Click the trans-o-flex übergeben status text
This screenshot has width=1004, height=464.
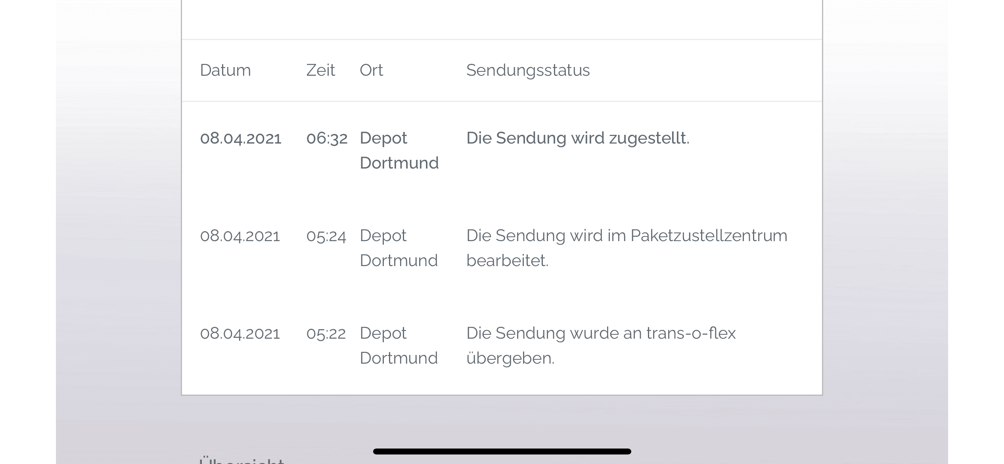coord(601,345)
